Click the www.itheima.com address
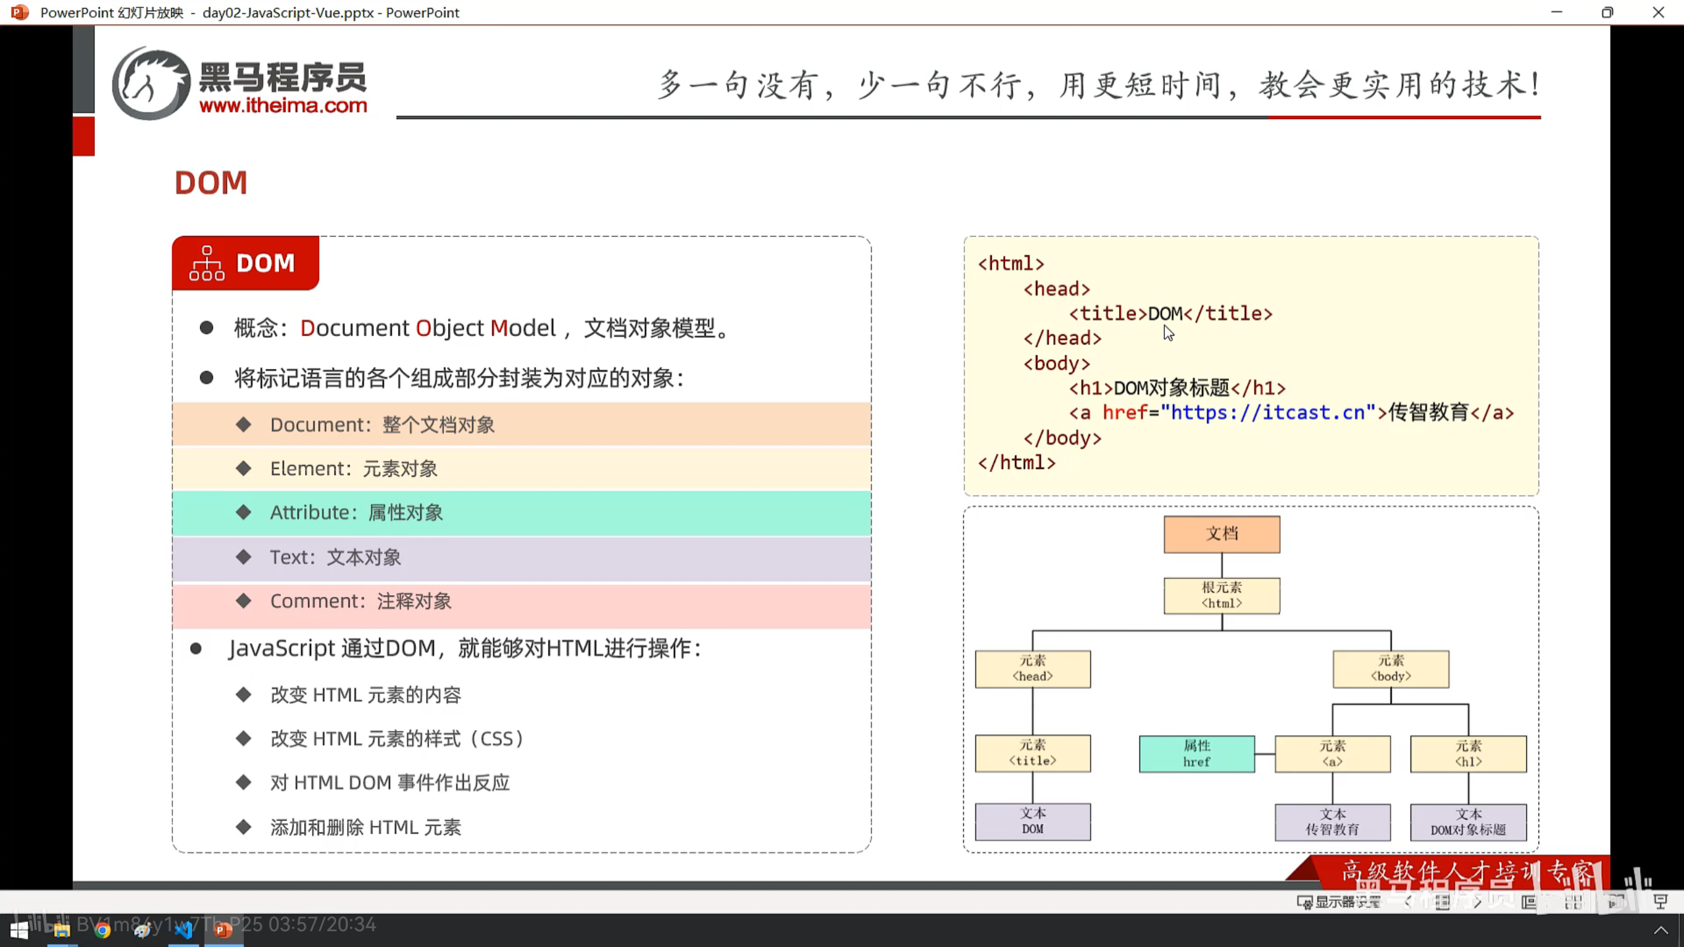 coord(283,105)
